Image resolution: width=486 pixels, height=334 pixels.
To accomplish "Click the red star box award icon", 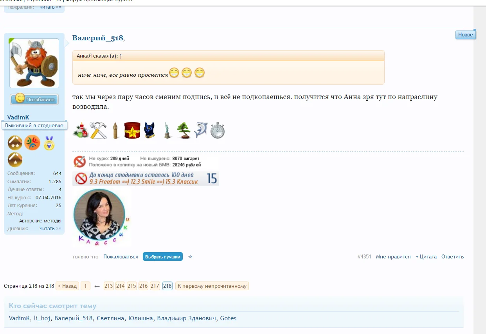I will pyautogui.click(x=132, y=130).
